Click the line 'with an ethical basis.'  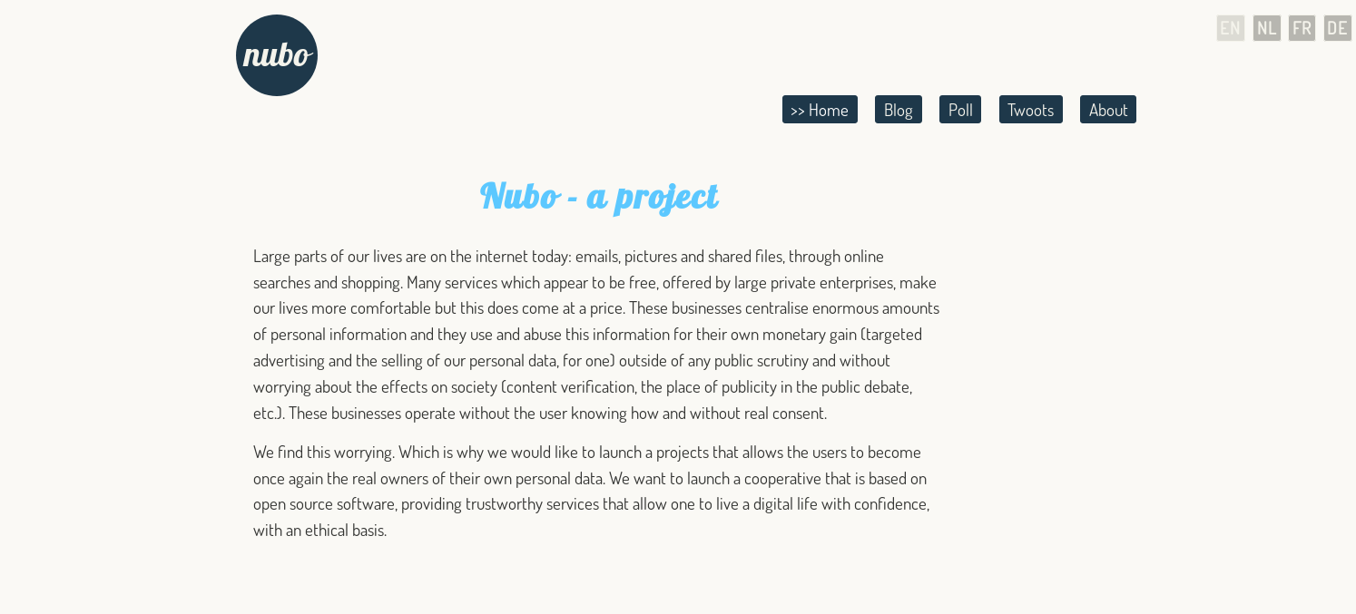(x=319, y=530)
